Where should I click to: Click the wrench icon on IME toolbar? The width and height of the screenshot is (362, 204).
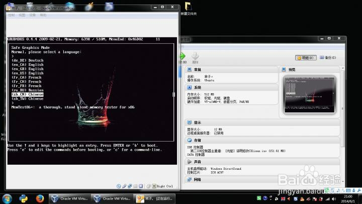(359, 190)
